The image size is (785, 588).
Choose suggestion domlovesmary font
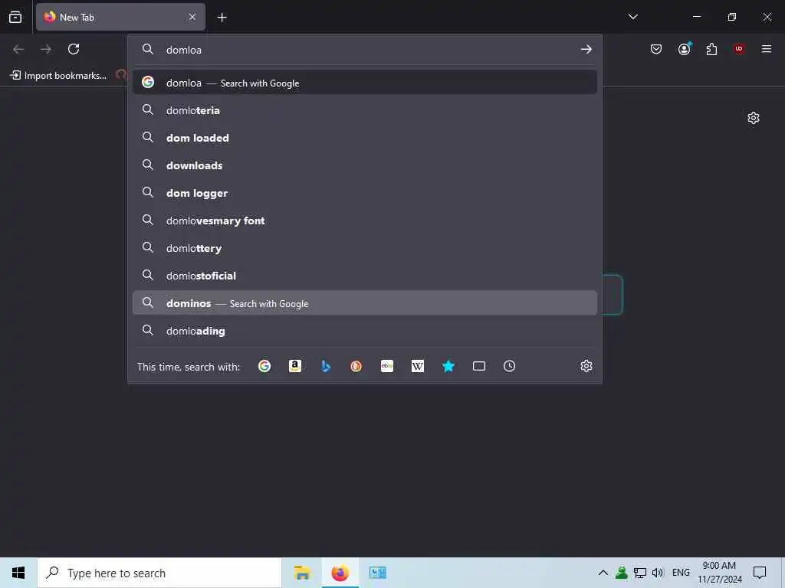[x=364, y=220]
